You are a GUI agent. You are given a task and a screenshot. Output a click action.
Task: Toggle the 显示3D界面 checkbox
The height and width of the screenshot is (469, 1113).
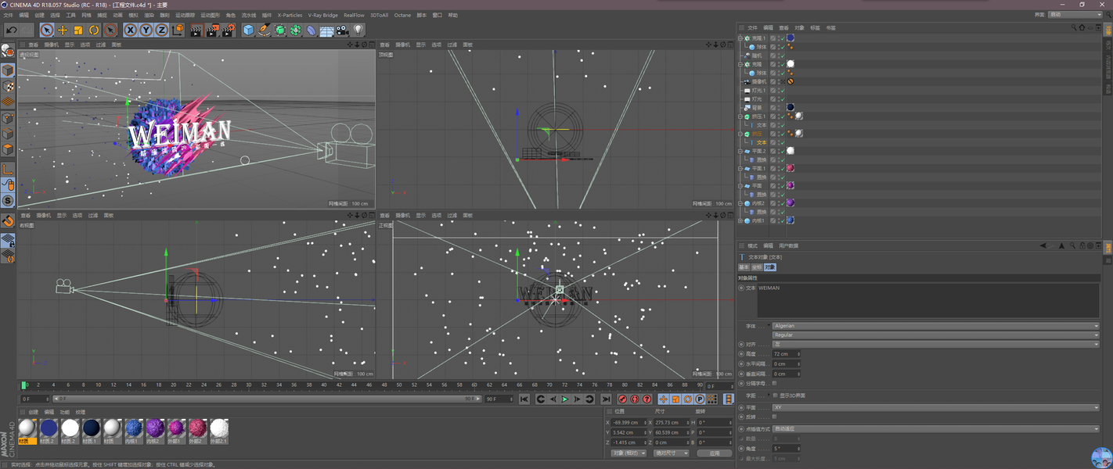point(774,396)
